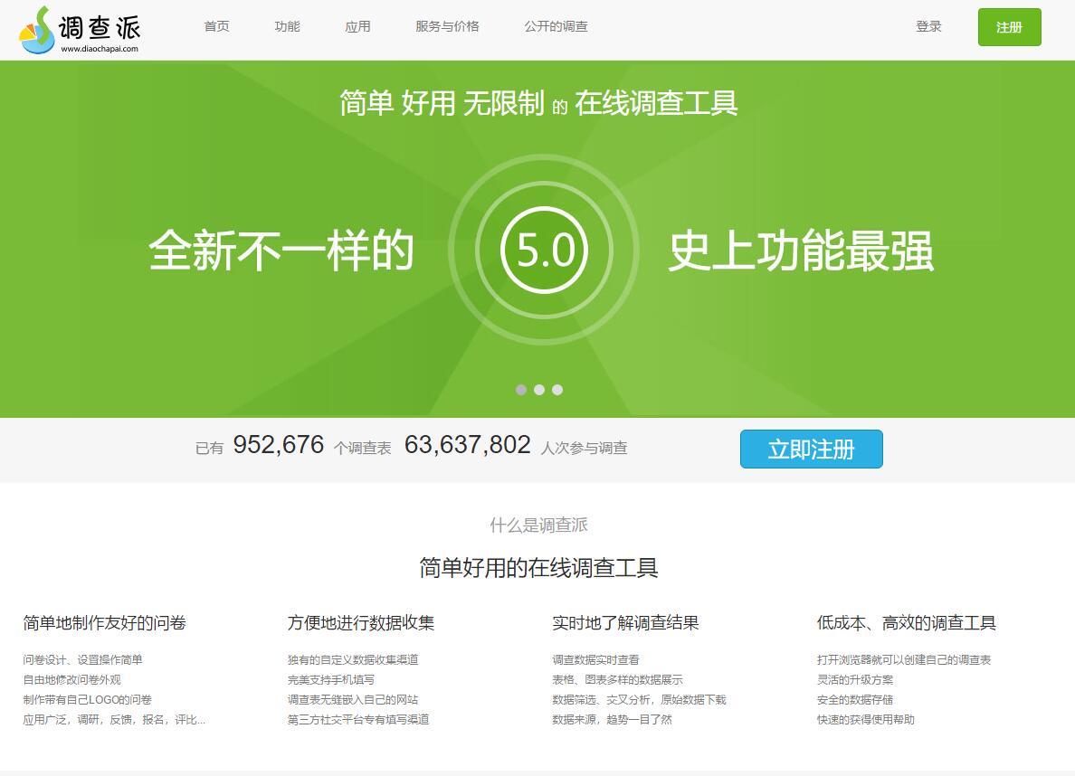Go to the 应用 menu item
The width and height of the screenshot is (1075, 776).
pyautogui.click(x=357, y=27)
